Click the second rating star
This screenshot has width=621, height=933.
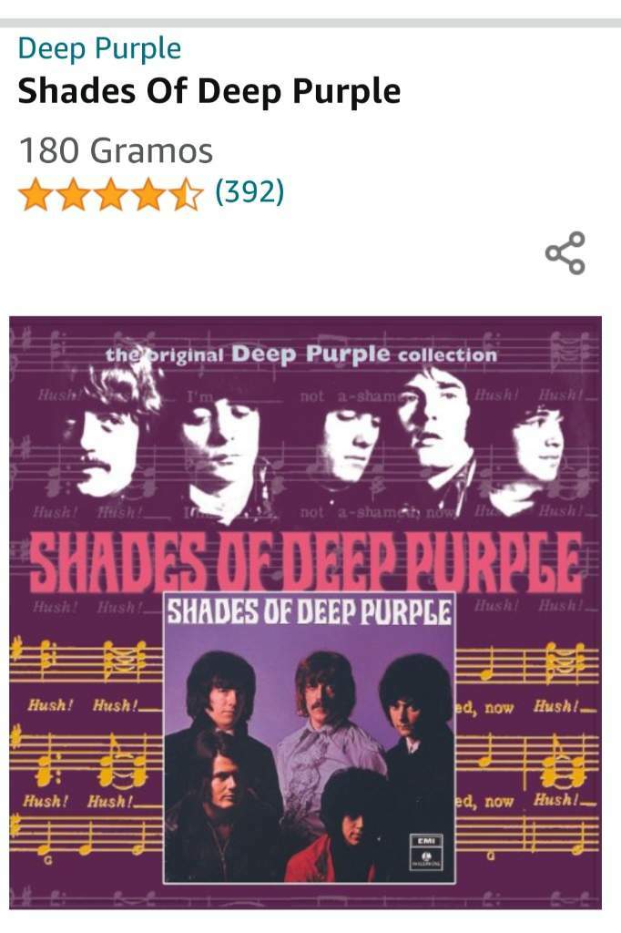tap(73, 194)
